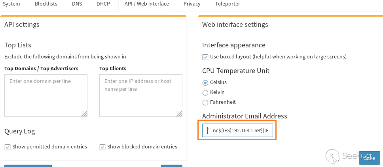Click the Top Clients label
The width and height of the screenshot is (383, 167).
[113, 69]
